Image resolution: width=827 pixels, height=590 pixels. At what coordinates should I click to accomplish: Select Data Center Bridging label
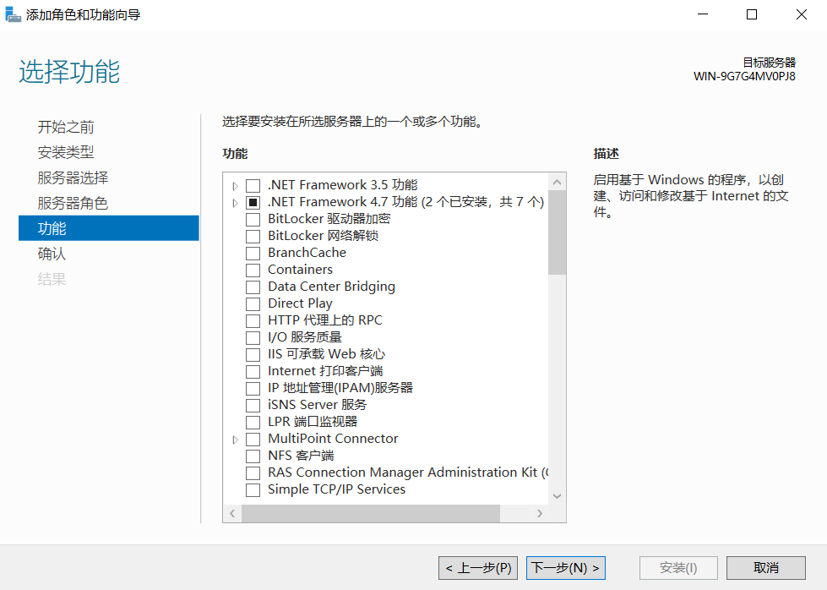[331, 287]
